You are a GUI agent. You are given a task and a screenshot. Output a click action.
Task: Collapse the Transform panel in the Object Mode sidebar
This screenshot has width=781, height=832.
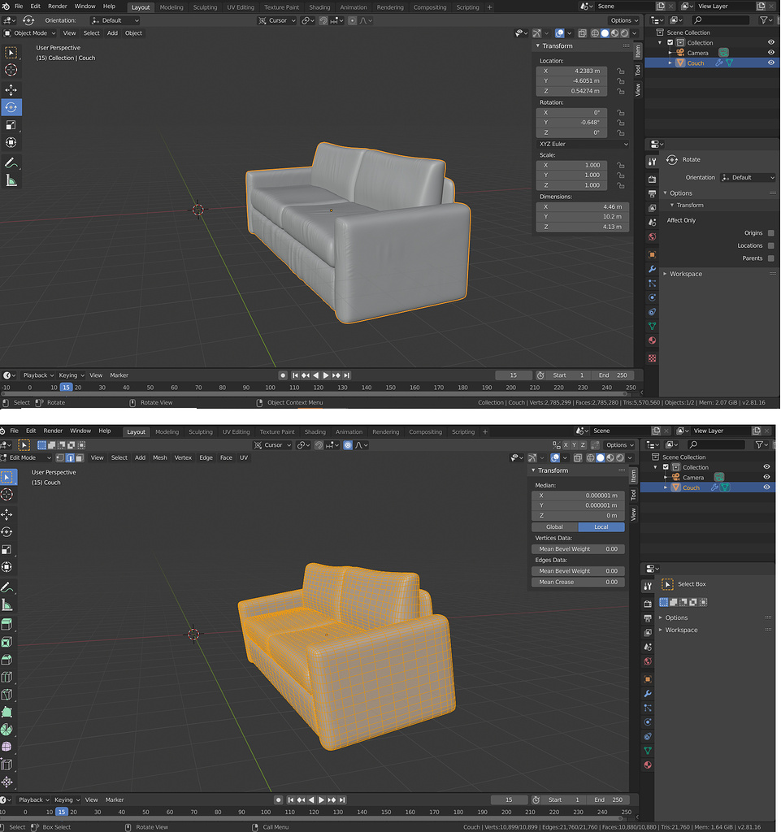point(538,45)
